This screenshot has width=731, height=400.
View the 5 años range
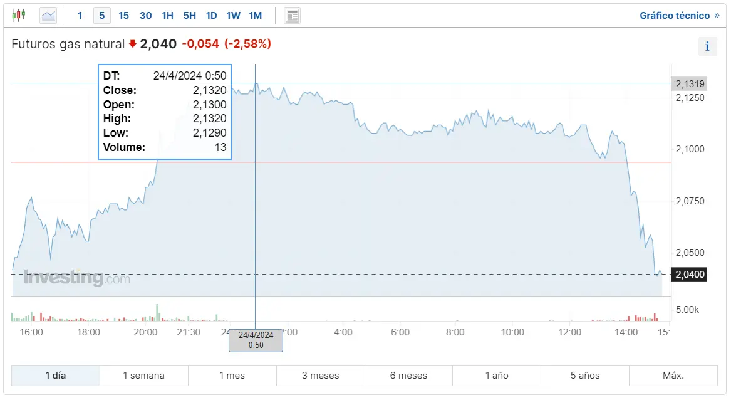[584, 376]
